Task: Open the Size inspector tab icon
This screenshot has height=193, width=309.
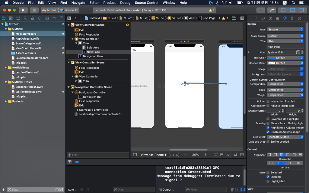Action: [292, 18]
